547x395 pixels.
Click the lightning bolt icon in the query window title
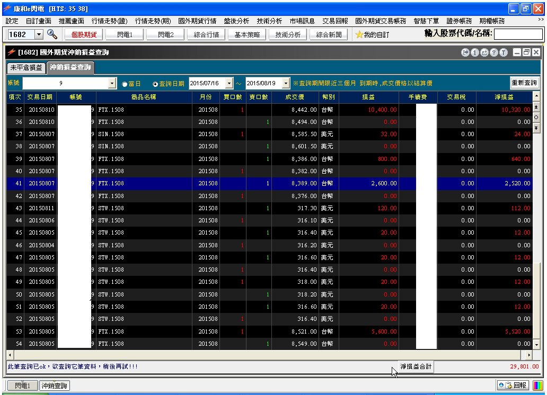click(x=12, y=52)
